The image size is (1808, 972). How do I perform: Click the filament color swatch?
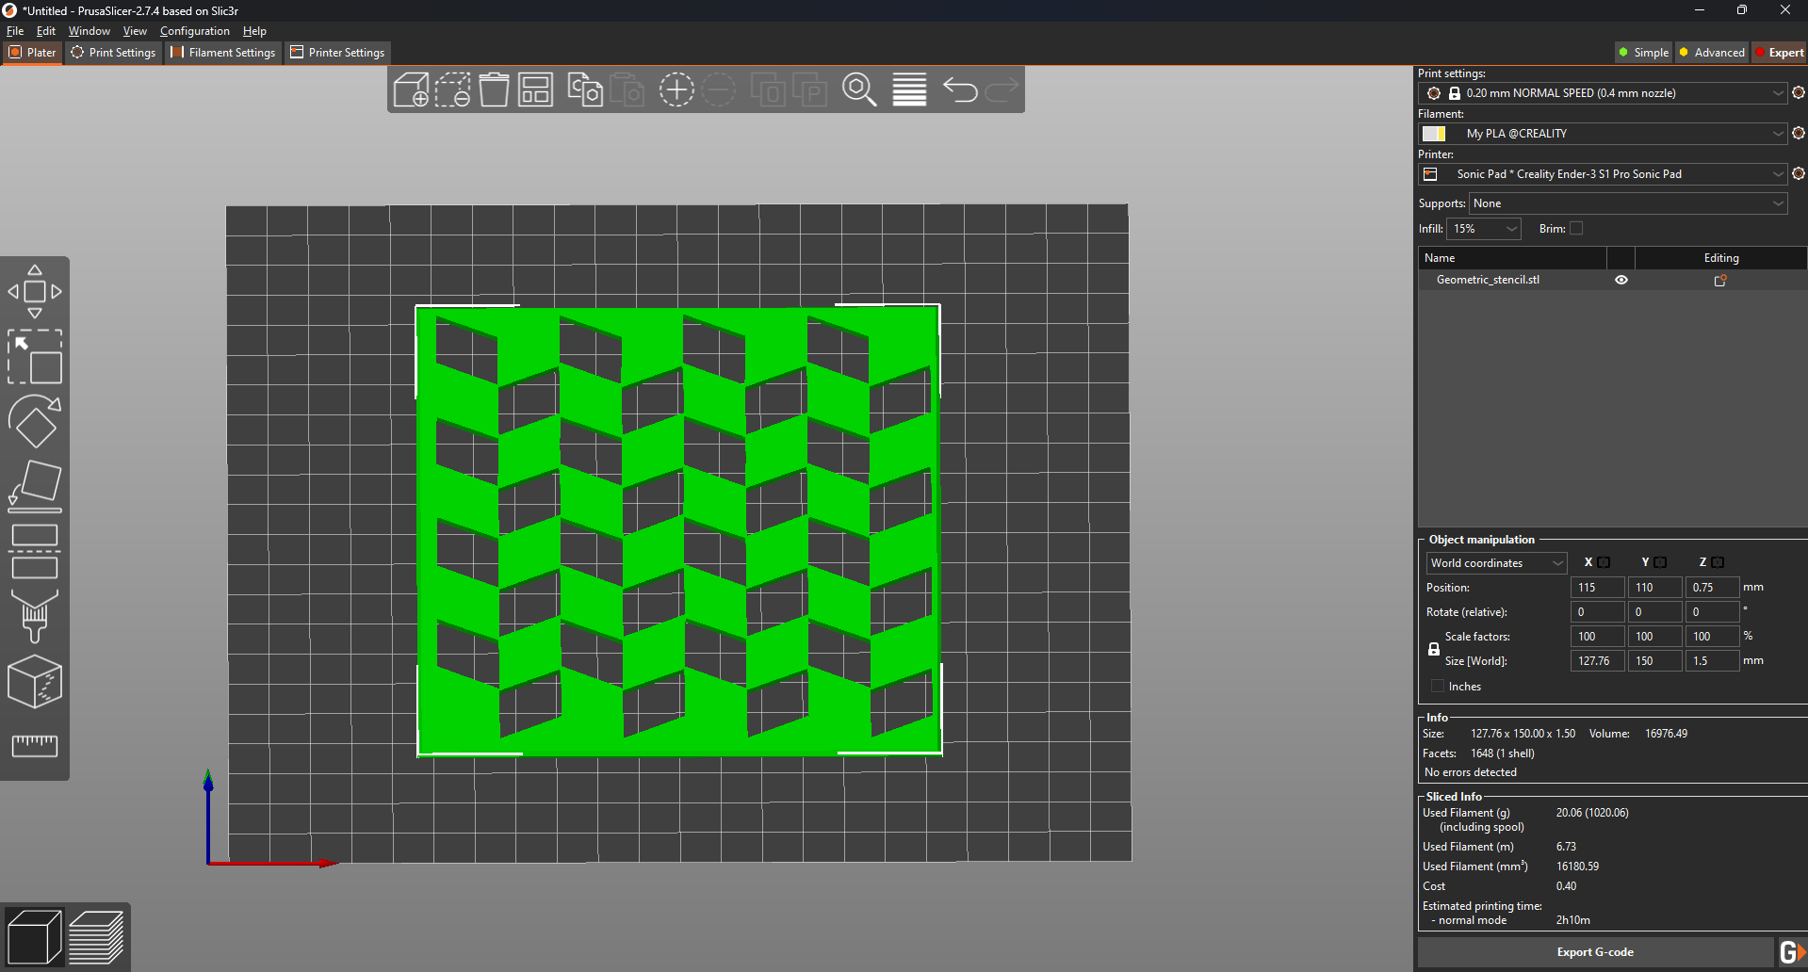coord(1434,134)
